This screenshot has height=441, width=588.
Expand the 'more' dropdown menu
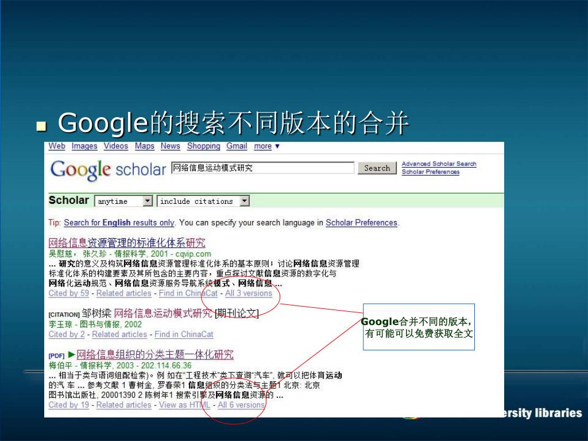coord(266,146)
